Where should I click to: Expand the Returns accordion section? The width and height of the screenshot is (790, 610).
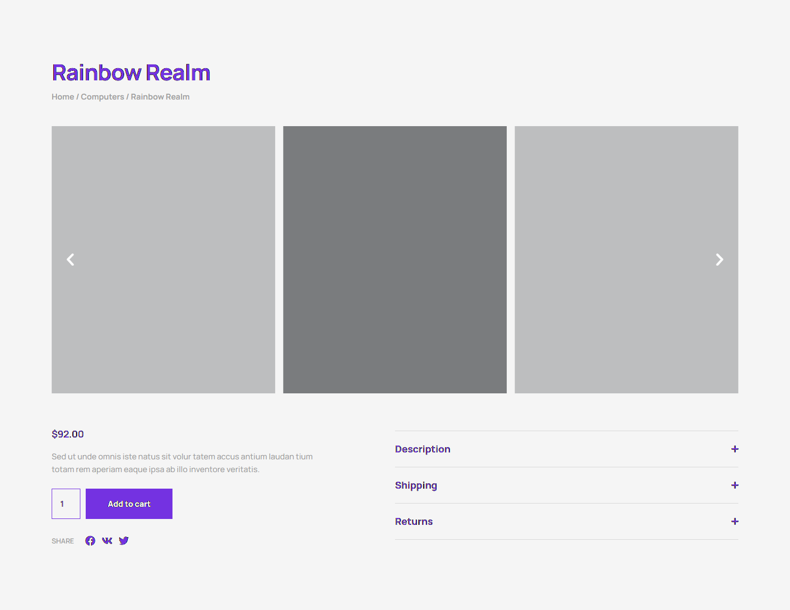414,522
